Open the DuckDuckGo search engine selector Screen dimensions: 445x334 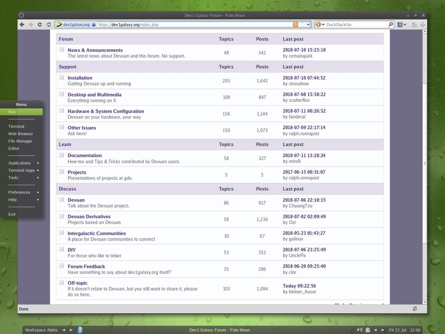coord(320,25)
